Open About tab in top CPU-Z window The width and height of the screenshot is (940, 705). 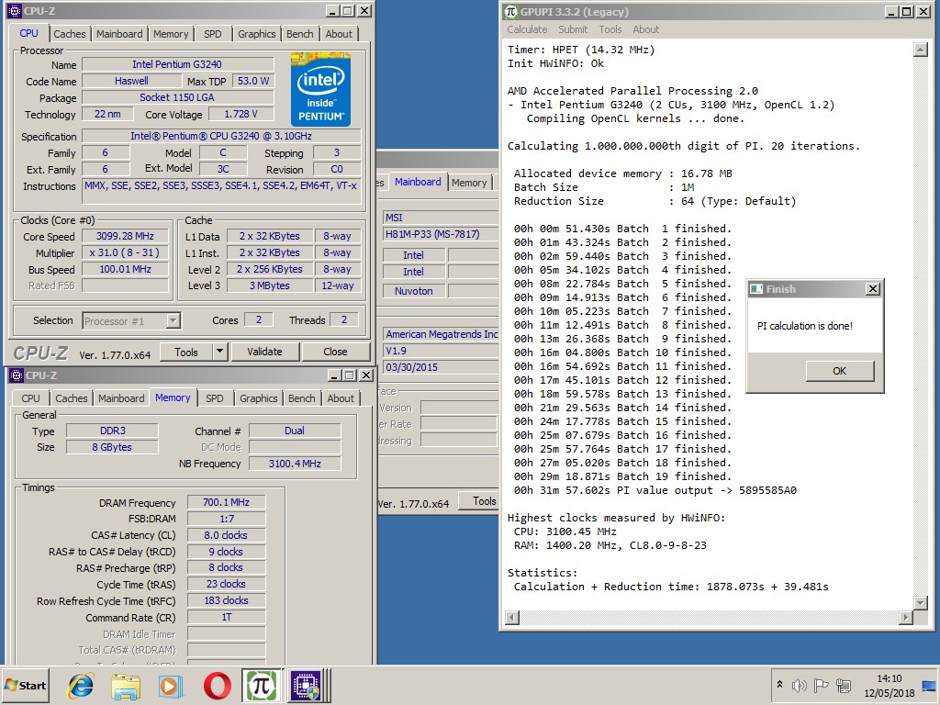pos(339,34)
